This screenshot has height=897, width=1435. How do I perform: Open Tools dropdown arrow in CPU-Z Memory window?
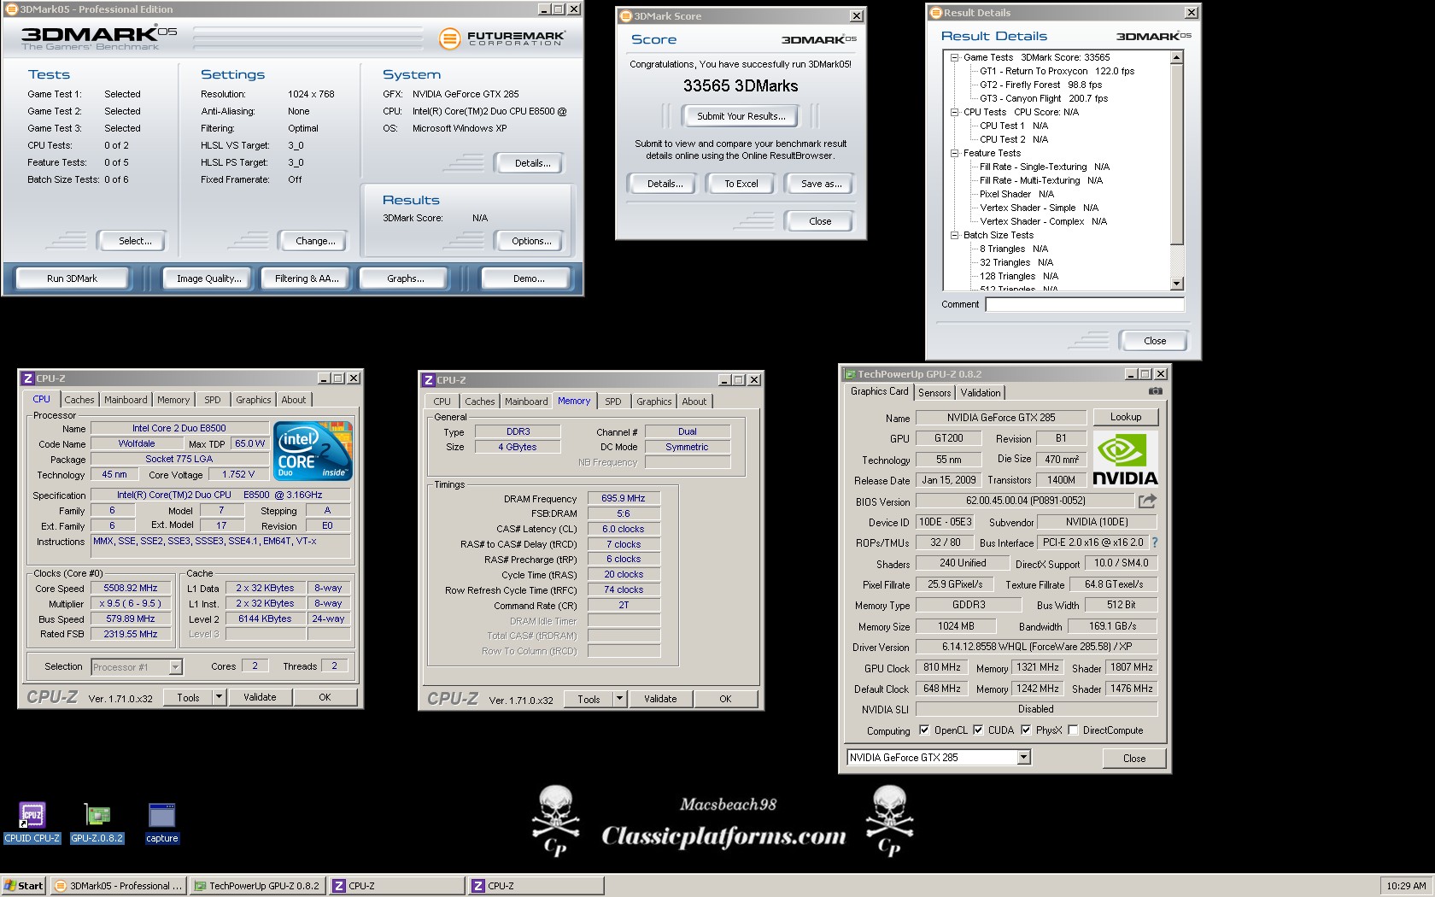click(619, 699)
